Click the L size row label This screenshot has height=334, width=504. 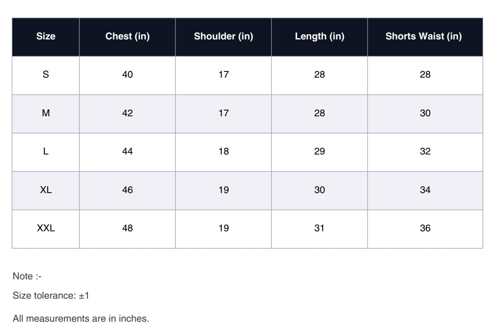(46, 152)
